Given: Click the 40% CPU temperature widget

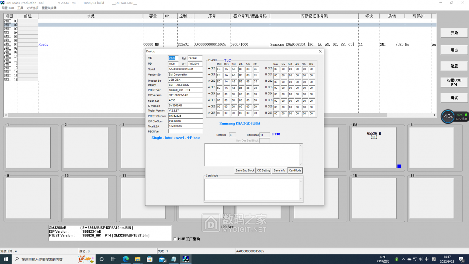Looking at the screenshot, I should (455, 116).
